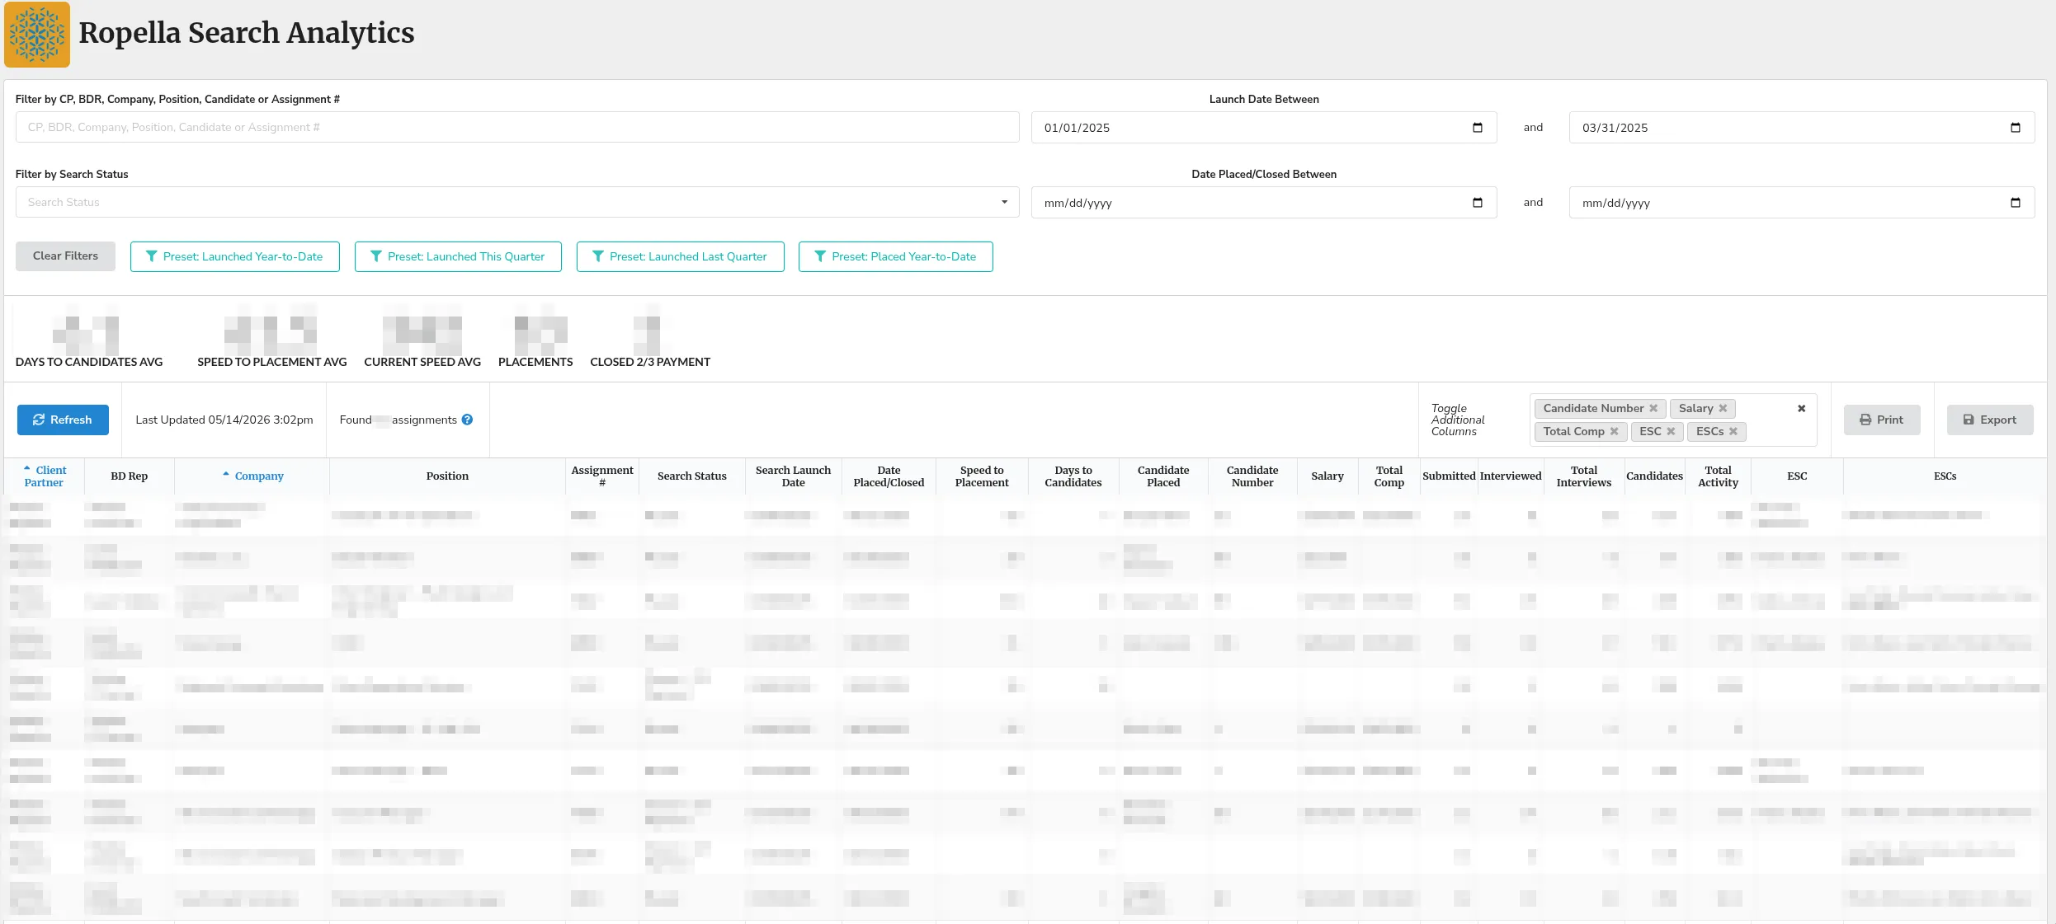This screenshot has height=924, width=2056.
Task: Remove the Candidate Number column tag
Action: point(1653,408)
